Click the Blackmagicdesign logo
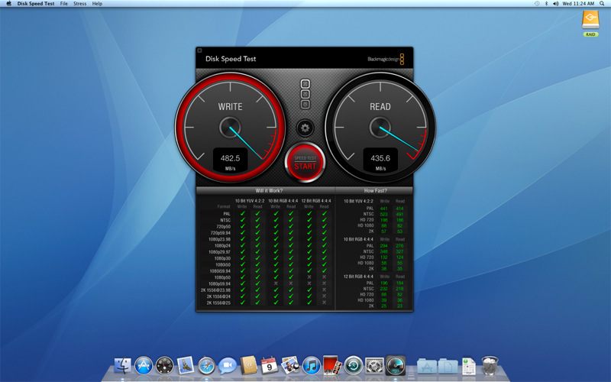The height and width of the screenshot is (382, 611). coord(386,59)
